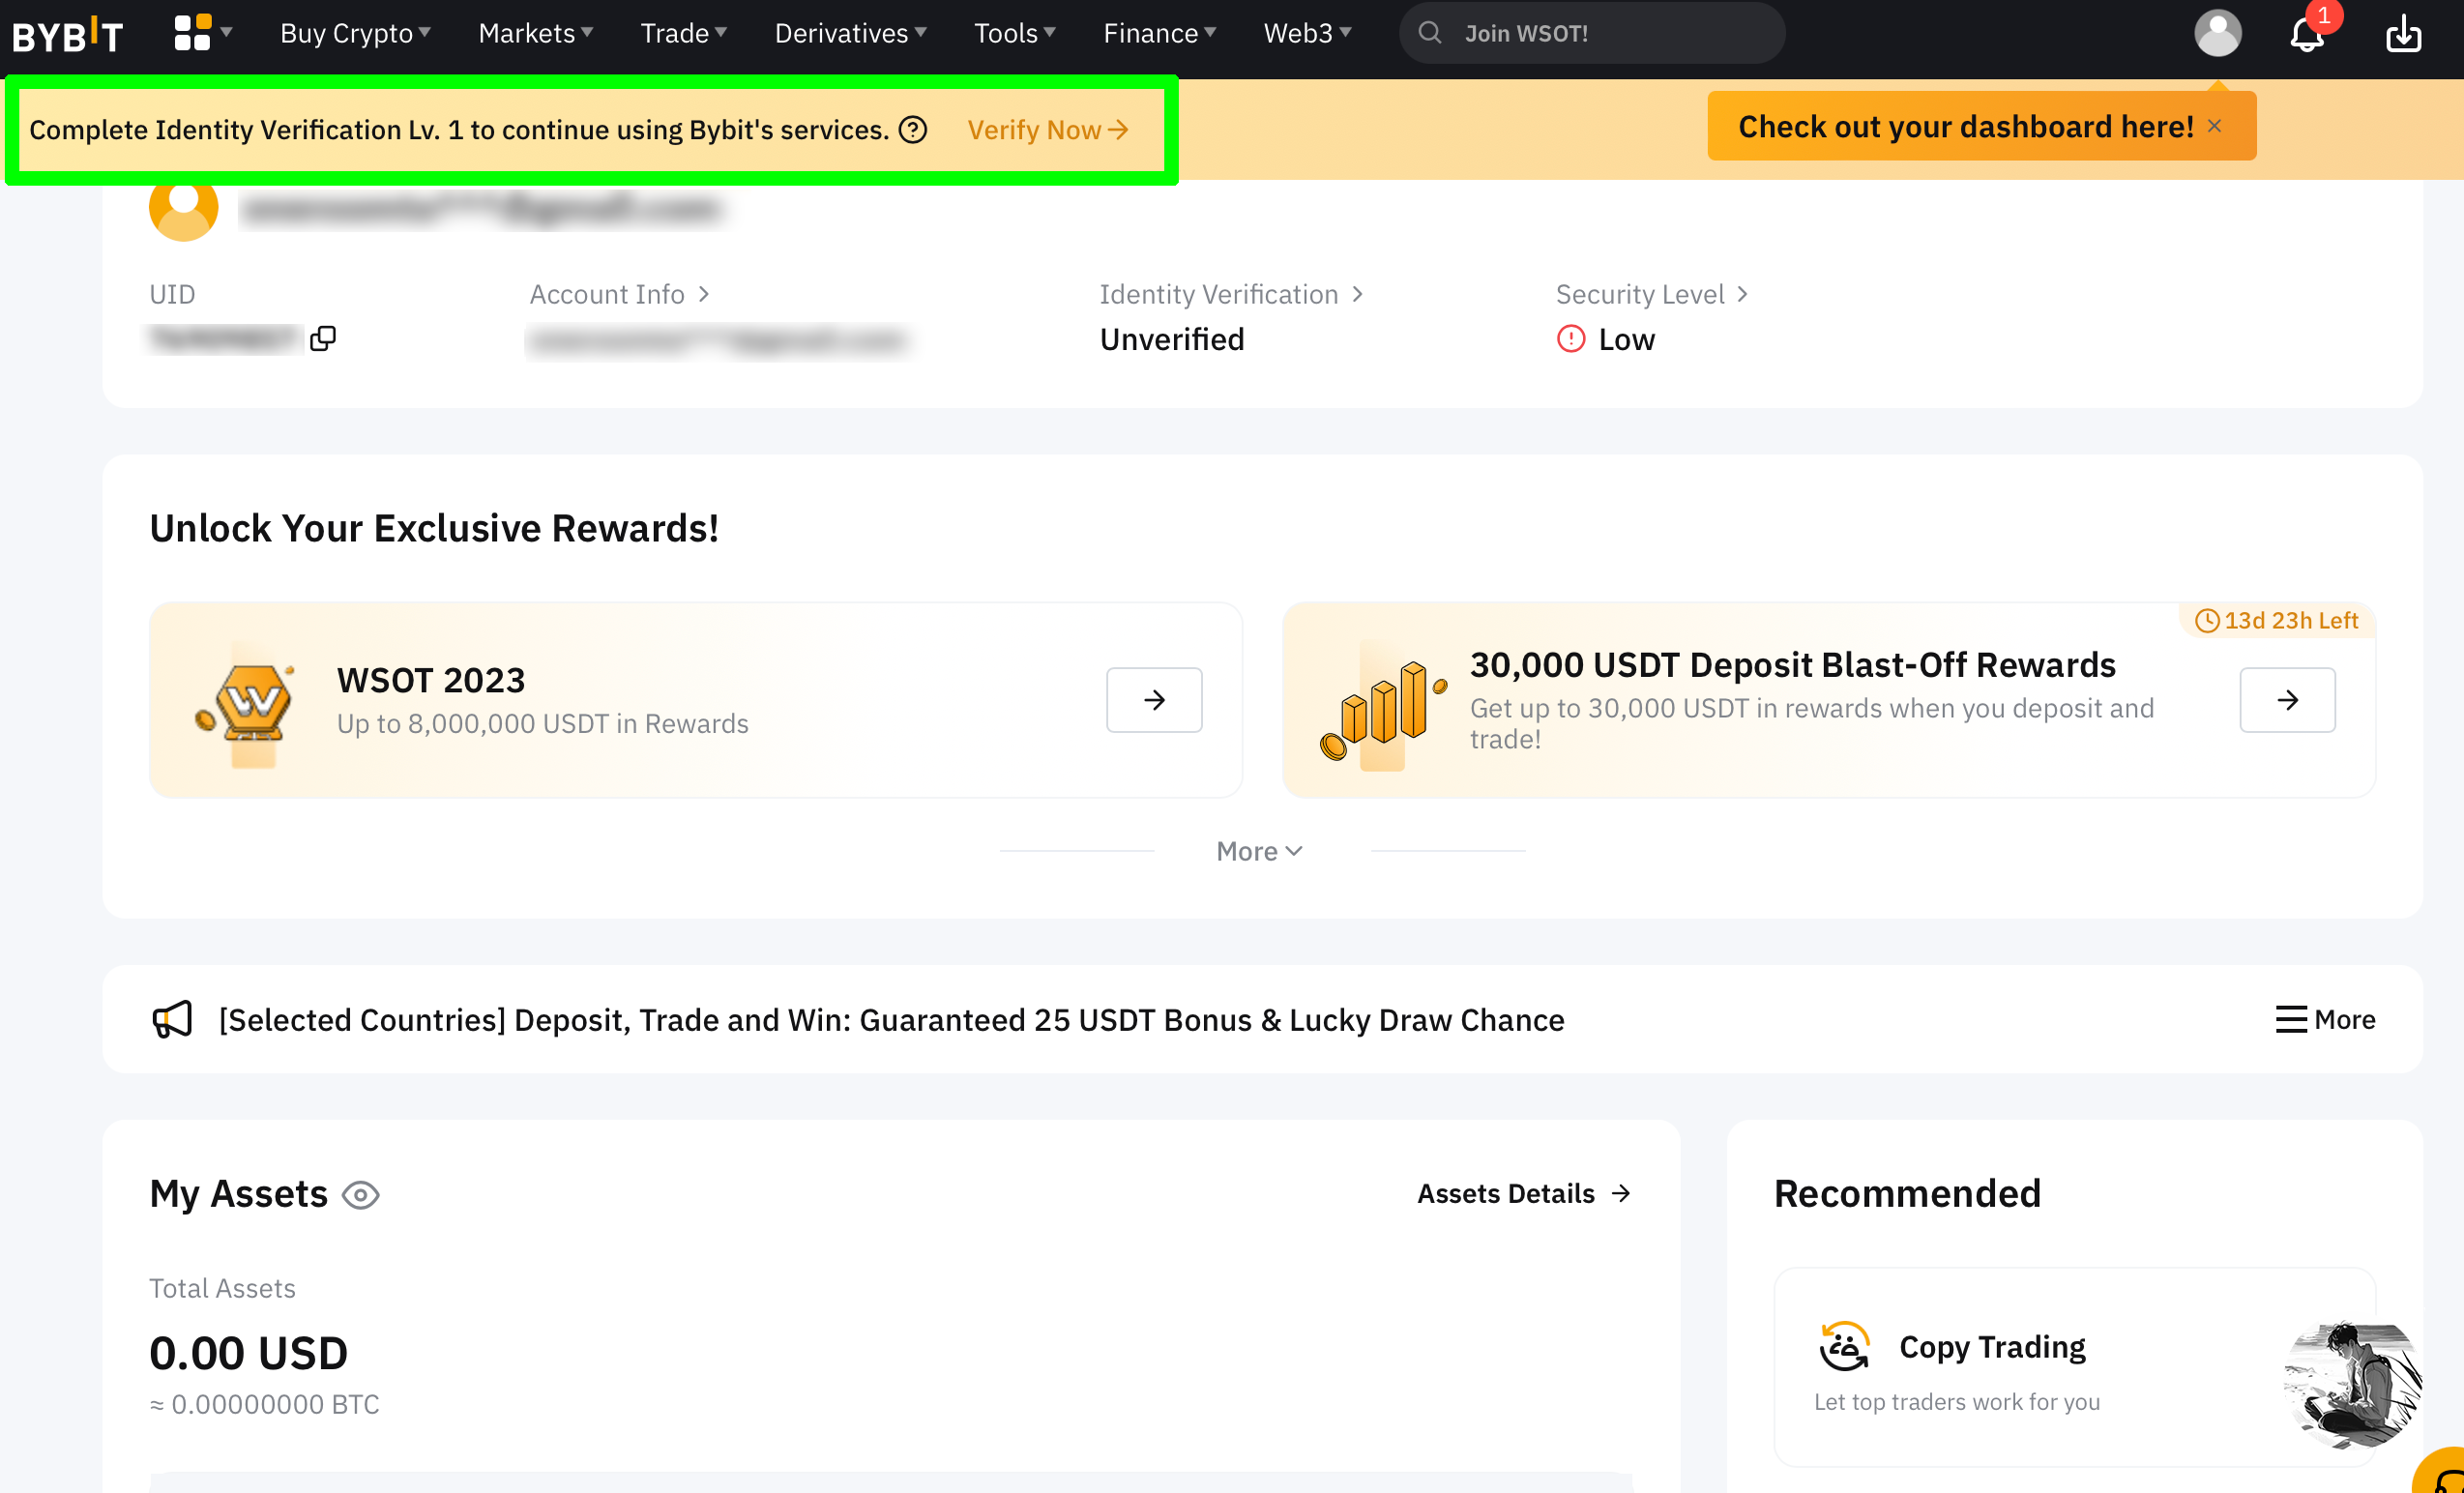
Task: Click the 30,000 USDT Deposit Blast-Off Rewards title
Action: point(1792,665)
